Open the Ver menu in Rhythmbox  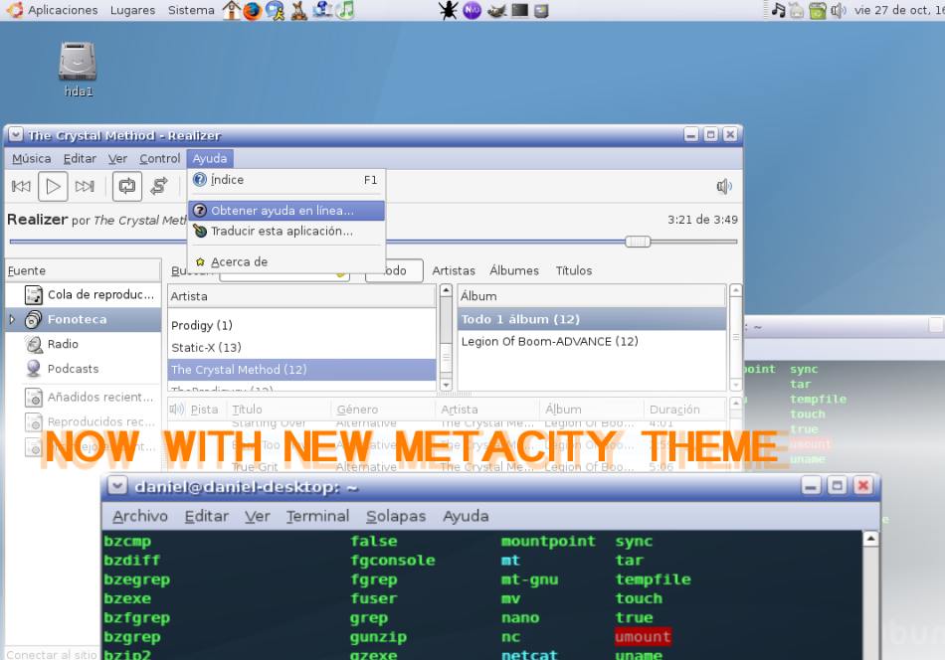117,158
